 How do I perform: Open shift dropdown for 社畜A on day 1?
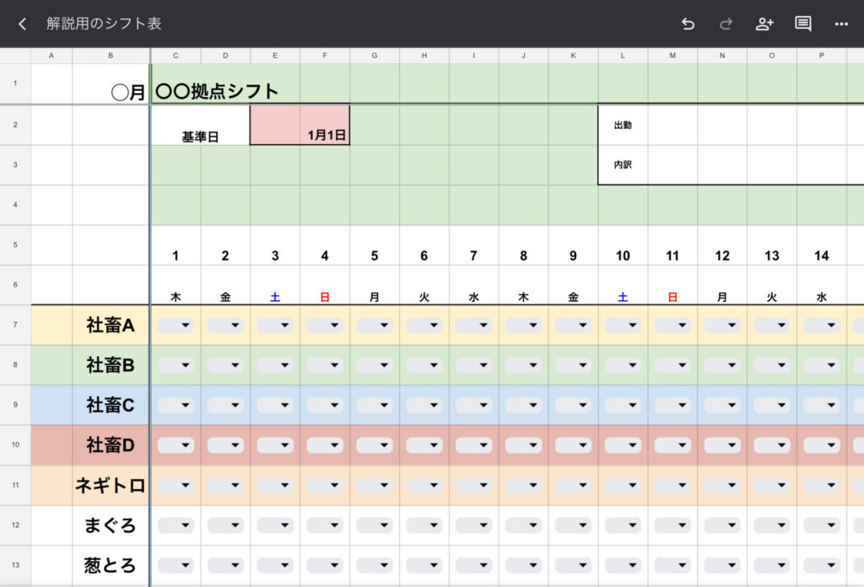point(175,324)
